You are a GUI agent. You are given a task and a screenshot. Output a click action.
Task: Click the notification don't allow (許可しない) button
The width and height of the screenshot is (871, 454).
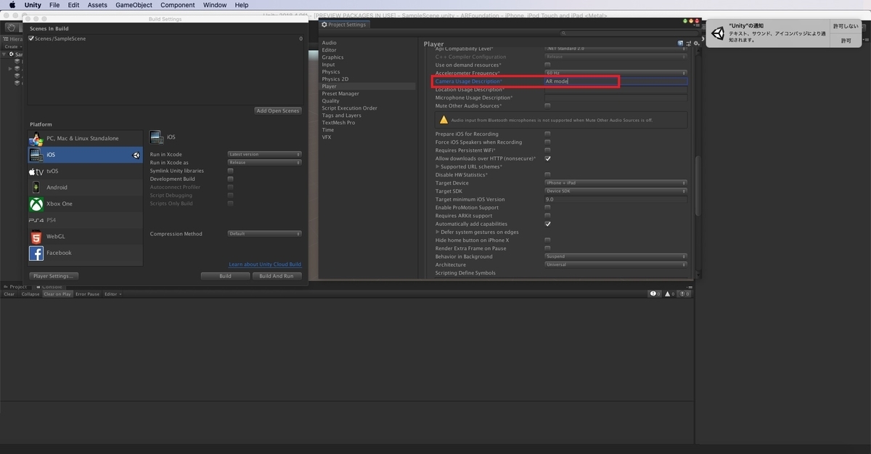(x=846, y=26)
